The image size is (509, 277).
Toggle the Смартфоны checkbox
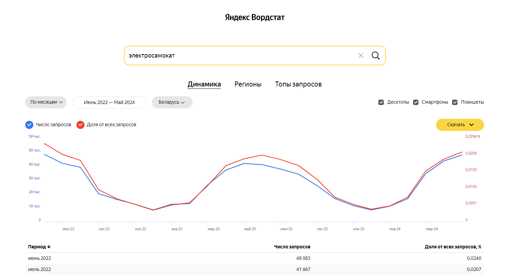click(416, 102)
